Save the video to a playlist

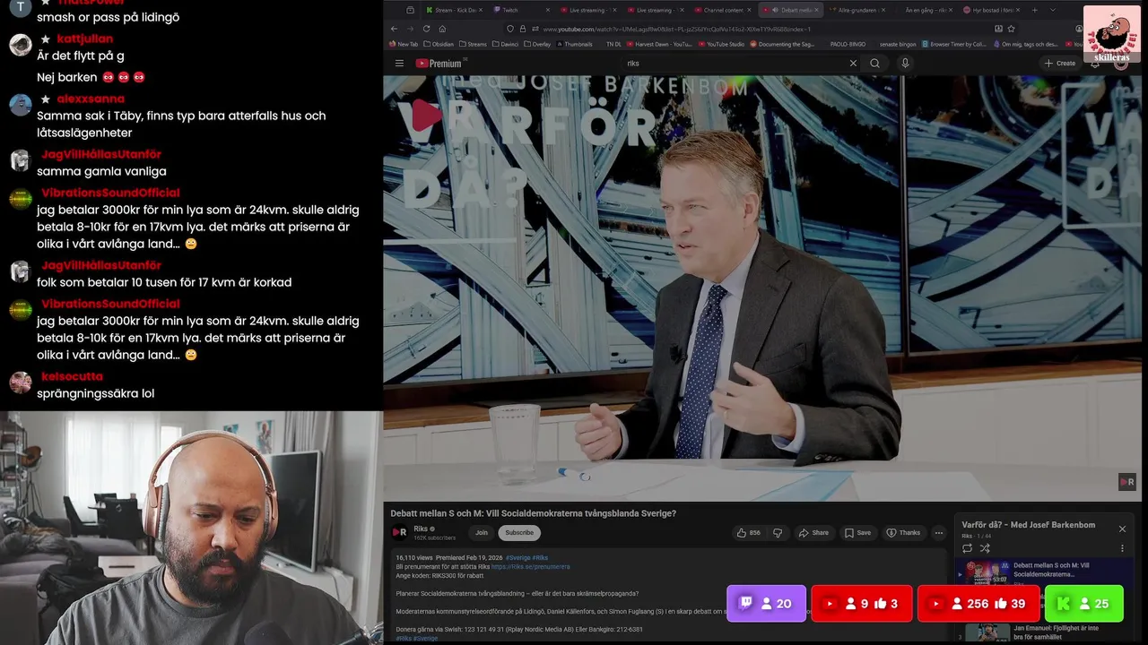(x=857, y=532)
